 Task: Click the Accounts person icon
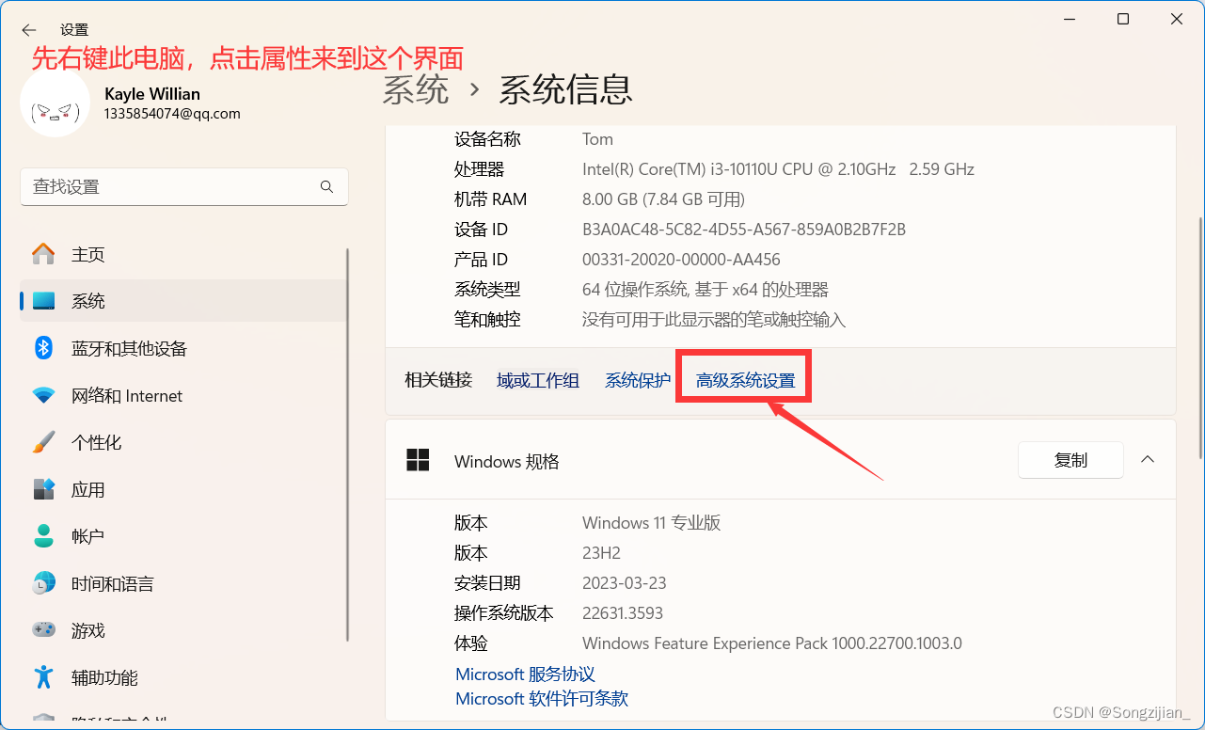pos(43,536)
